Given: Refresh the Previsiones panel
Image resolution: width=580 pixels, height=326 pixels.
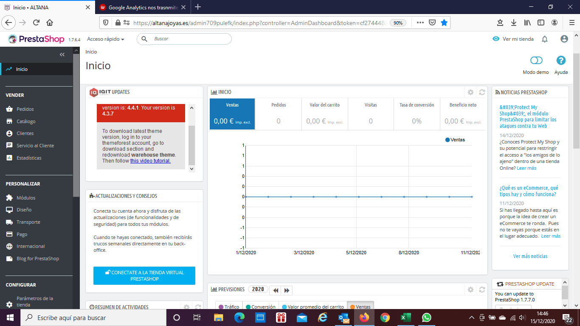Looking at the screenshot, I should 482,289.
